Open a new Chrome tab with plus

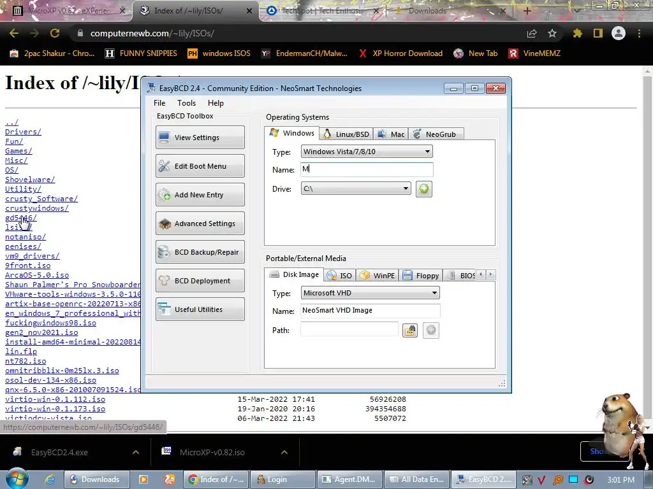[527, 11]
